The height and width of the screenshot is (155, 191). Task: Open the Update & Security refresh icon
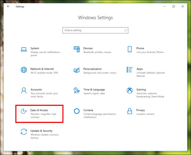click(24, 132)
